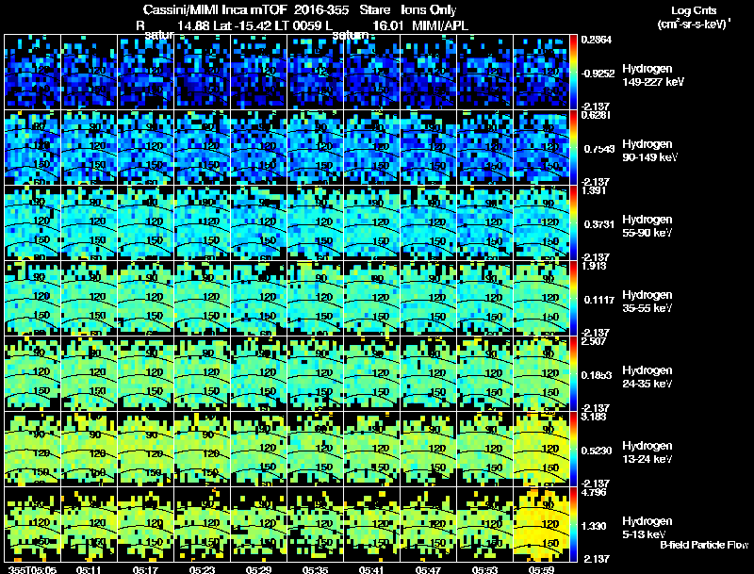This screenshot has width=754, height=574.
Task: Open the 05:11 panel in the 13-24 keV row
Action: [x=89, y=450]
